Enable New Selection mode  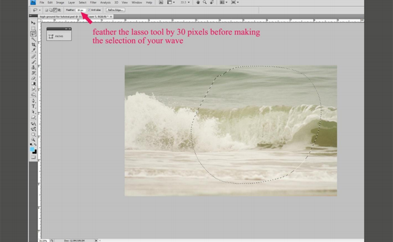[x=47, y=10]
